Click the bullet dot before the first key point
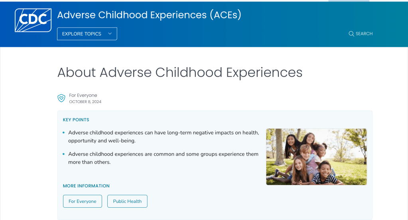The height and width of the screenshot is (220, 408). point(64,133)
